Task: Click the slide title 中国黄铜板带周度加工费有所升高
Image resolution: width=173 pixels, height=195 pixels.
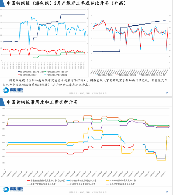Action: [x=42, y=102]
